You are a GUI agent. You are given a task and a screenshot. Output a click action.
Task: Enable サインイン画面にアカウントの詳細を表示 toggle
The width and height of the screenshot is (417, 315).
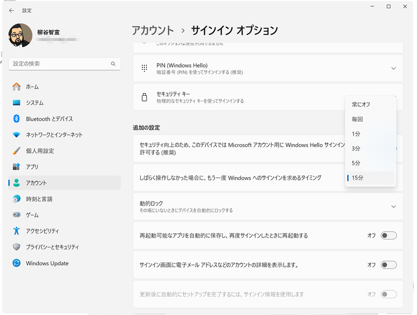click(388, 265)
